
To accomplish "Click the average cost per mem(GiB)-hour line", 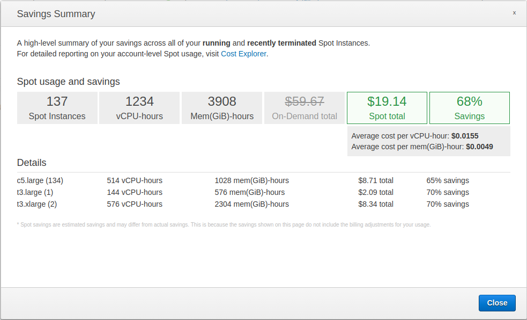I will [422, 147].
